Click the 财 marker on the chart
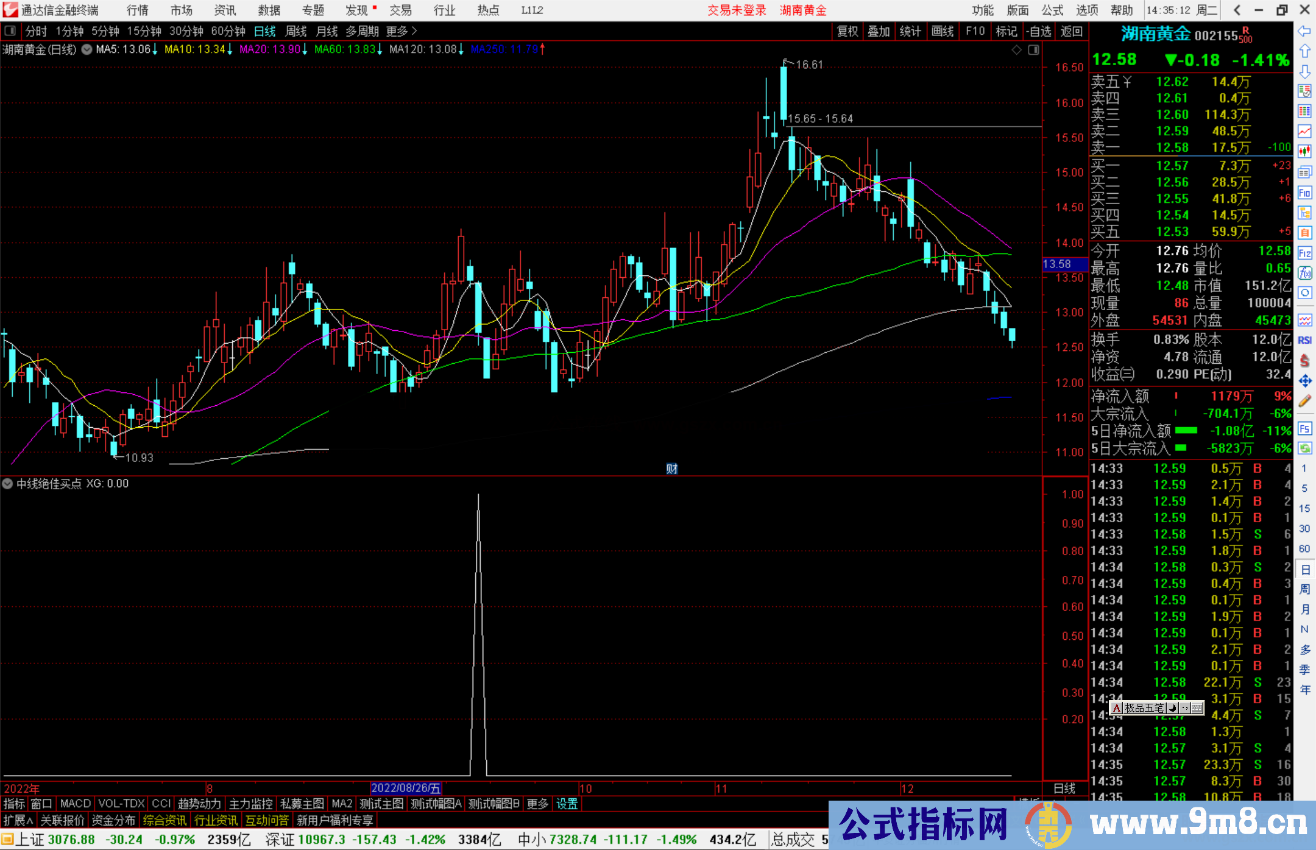 click(671, 469)
